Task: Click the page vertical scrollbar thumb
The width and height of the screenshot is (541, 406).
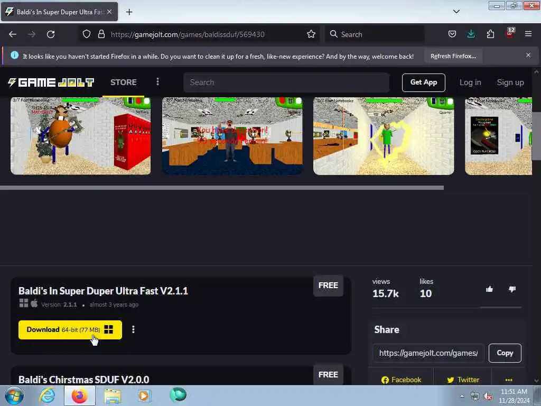Action: (x=536, y=136)
